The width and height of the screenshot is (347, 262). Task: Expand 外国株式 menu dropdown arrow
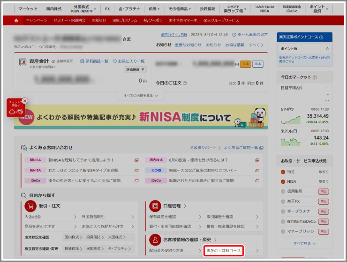[95, 9]
